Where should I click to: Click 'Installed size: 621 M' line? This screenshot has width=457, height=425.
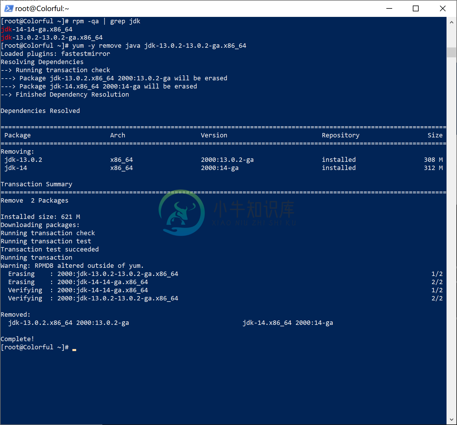tap(40, 217)
